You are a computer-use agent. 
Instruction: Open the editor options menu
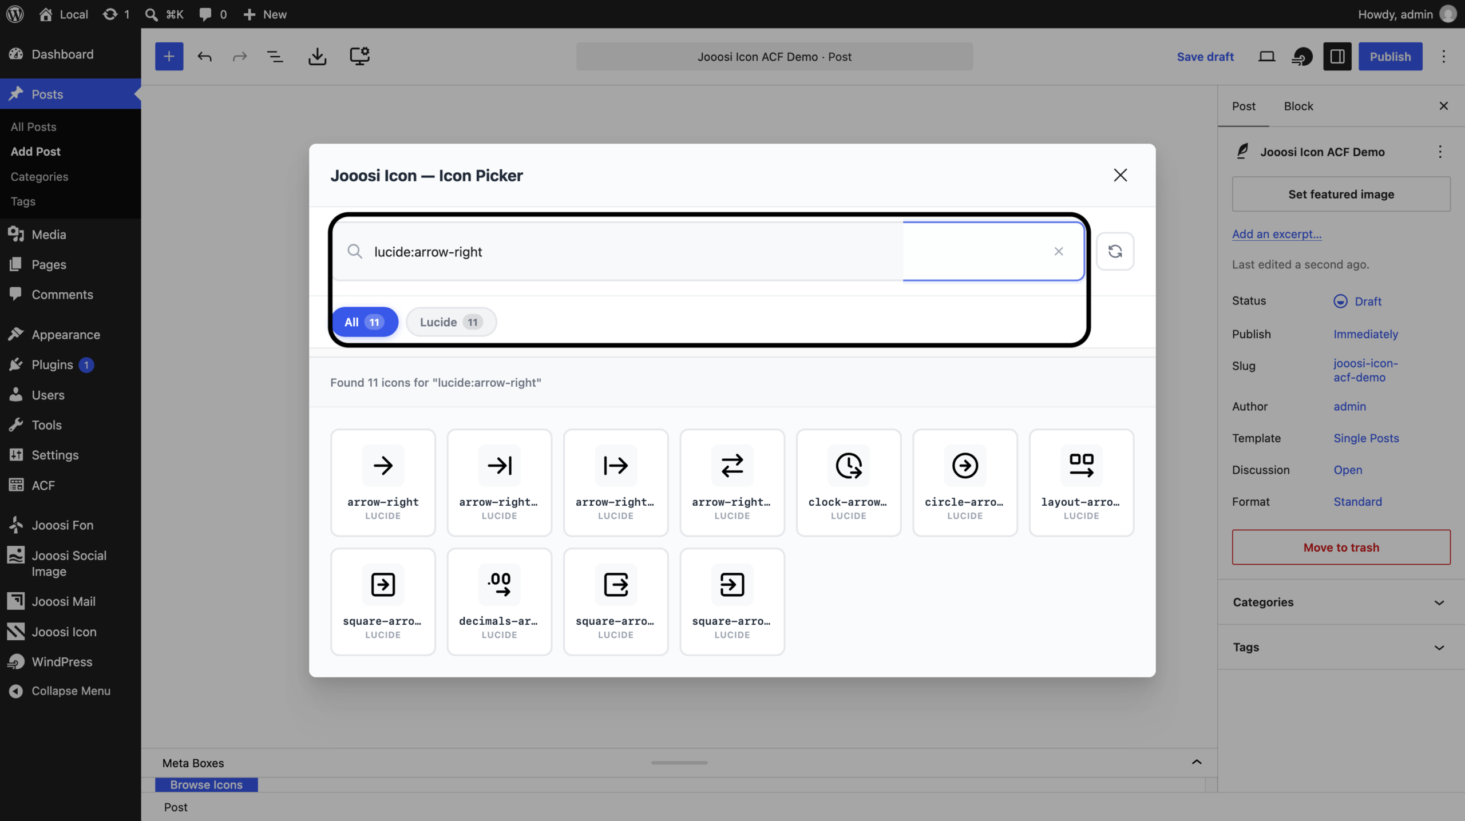1443,57
